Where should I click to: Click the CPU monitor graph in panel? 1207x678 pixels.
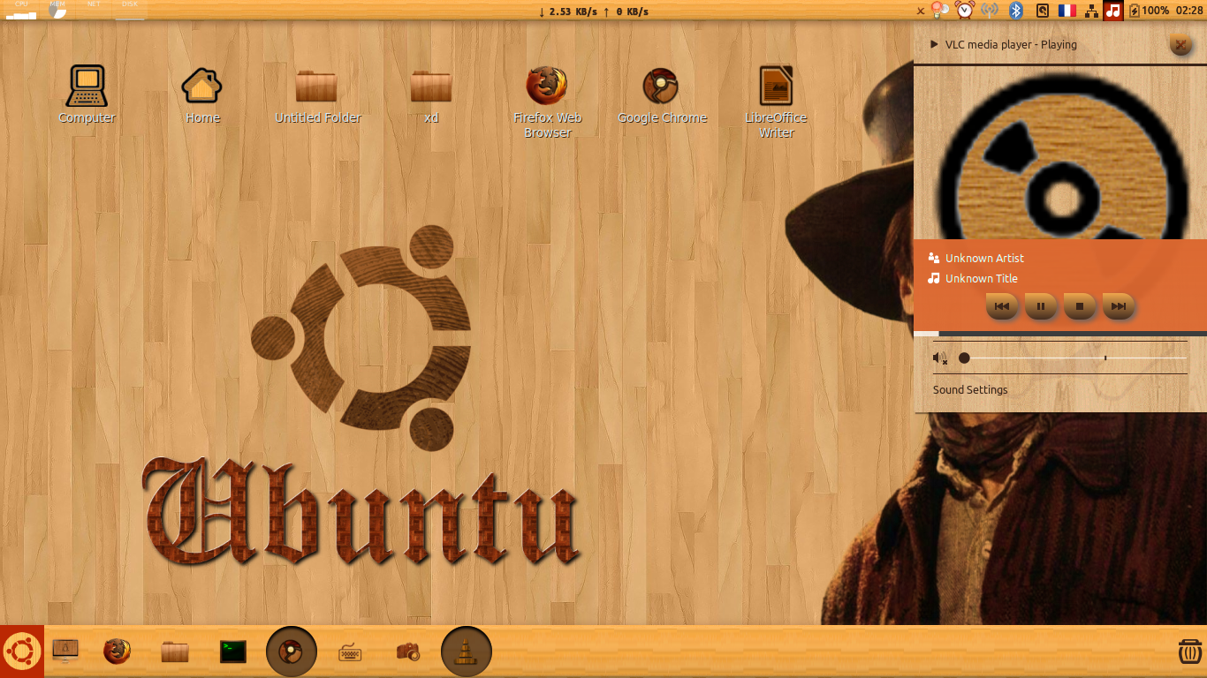click(21, 11)
